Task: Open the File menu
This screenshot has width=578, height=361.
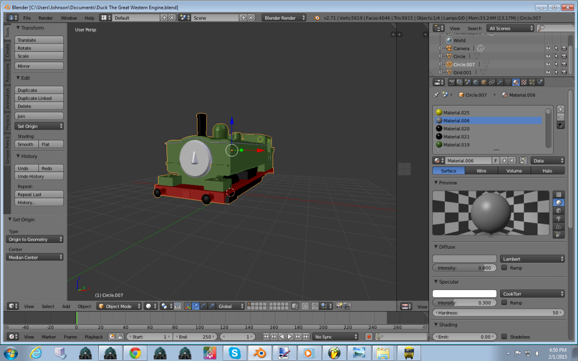Action: point(27,17)
